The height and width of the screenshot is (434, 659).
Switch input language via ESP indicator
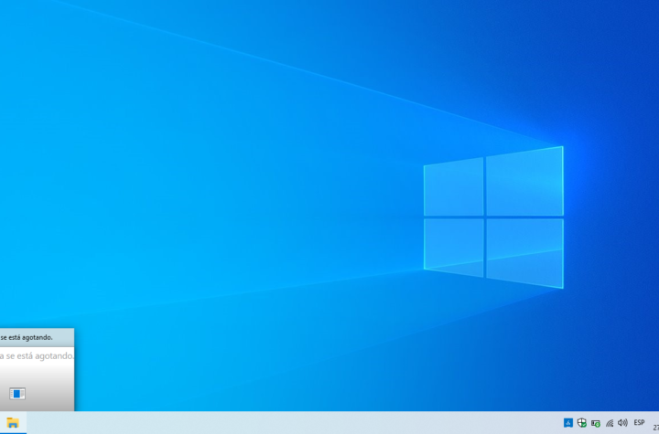639,422
